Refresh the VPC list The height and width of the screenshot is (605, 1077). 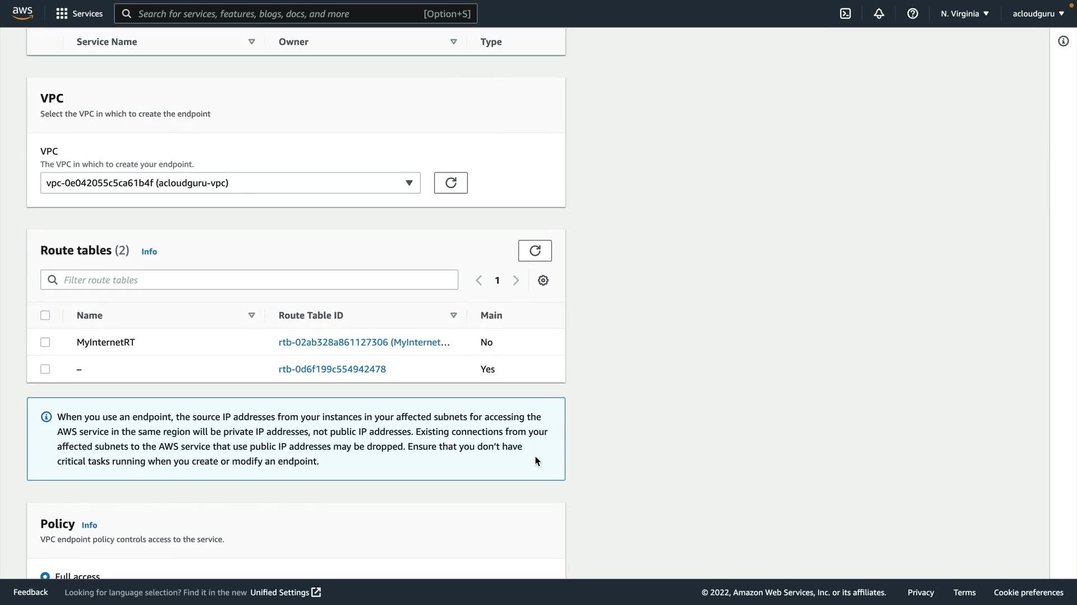[450, 183]
